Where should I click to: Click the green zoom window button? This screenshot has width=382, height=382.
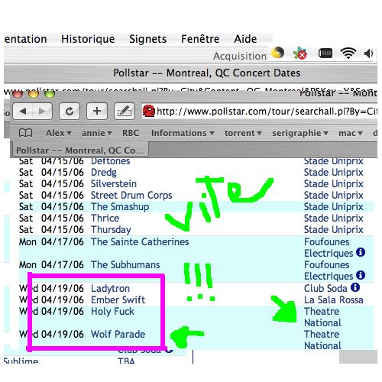click(50, 95)
